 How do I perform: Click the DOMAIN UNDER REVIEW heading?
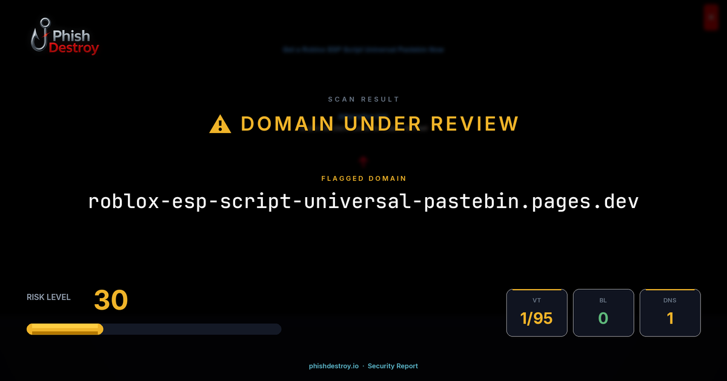(379, 123)
